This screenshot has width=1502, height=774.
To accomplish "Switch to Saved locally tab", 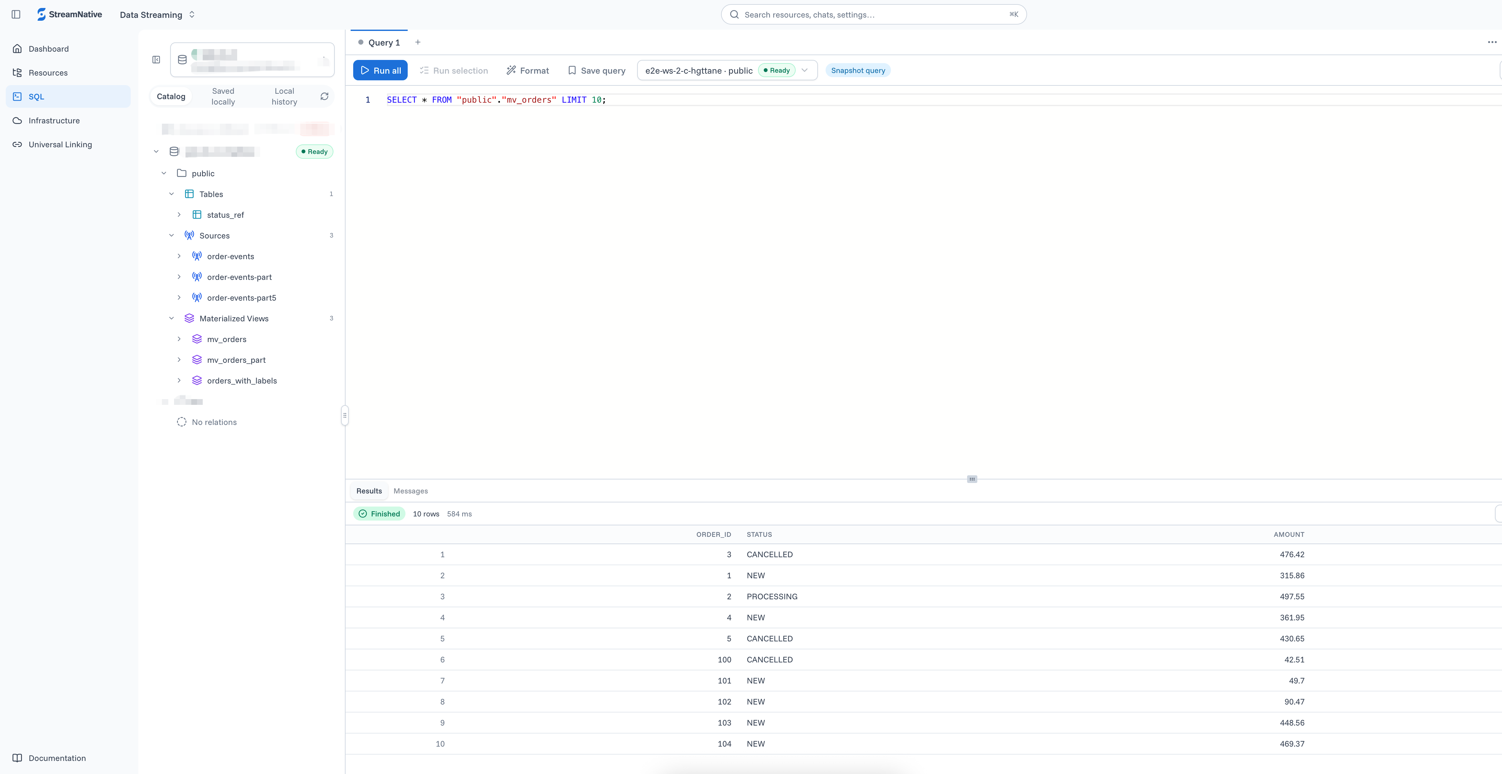I will (x=223, y=96).
